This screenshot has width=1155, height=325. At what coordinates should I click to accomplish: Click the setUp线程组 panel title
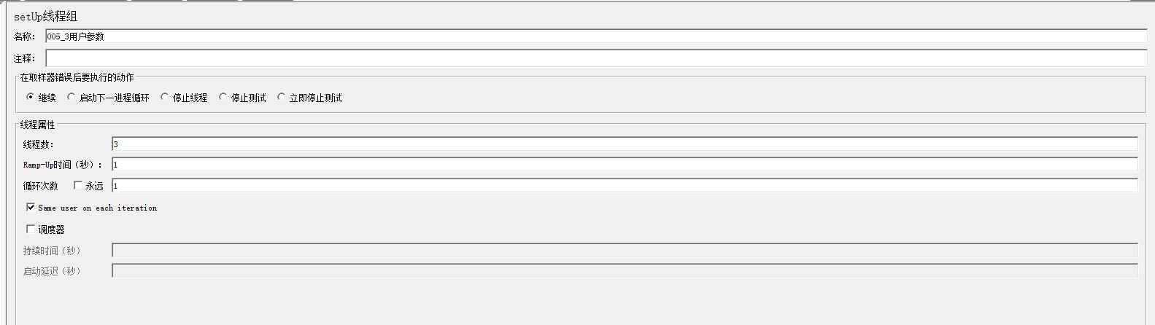(x=45, y=16)
